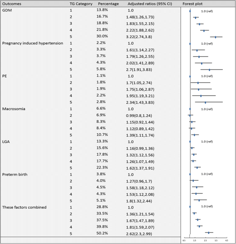Click the 4.5 tick label on the axis
Viewport: 236px width, 244px height.
click(x=226, y=241)
